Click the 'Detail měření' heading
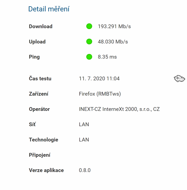The height and width of the screenshot is (190, 187). [x=49, y=9]
